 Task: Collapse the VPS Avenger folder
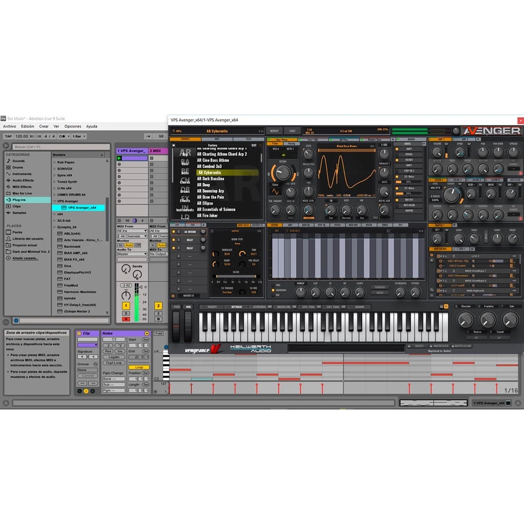click(54, 201)
